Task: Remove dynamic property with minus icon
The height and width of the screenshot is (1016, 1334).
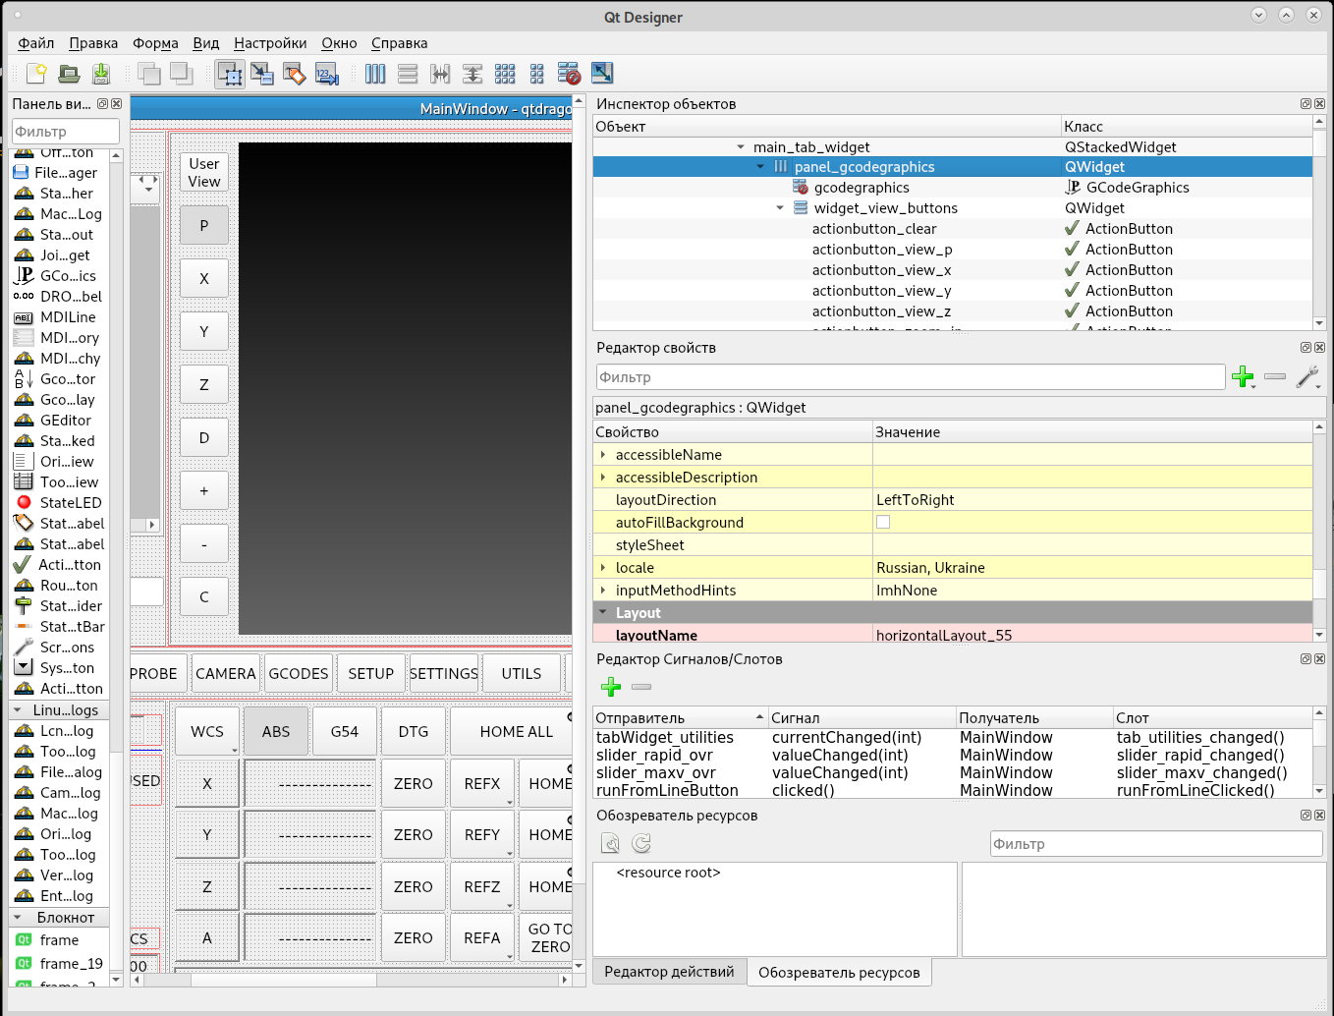Action: [1275, 376]
